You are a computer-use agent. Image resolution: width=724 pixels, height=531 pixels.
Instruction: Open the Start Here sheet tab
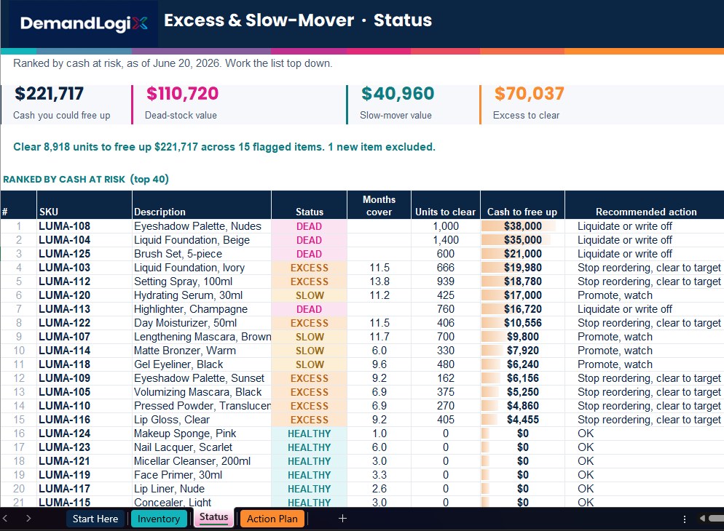(95, 519)
